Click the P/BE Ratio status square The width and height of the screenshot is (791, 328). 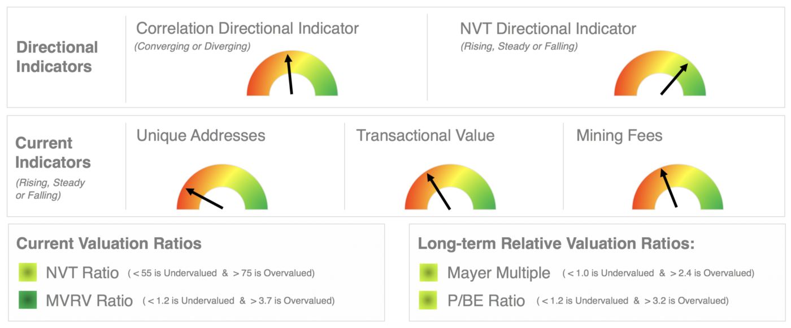click(429, 300)
